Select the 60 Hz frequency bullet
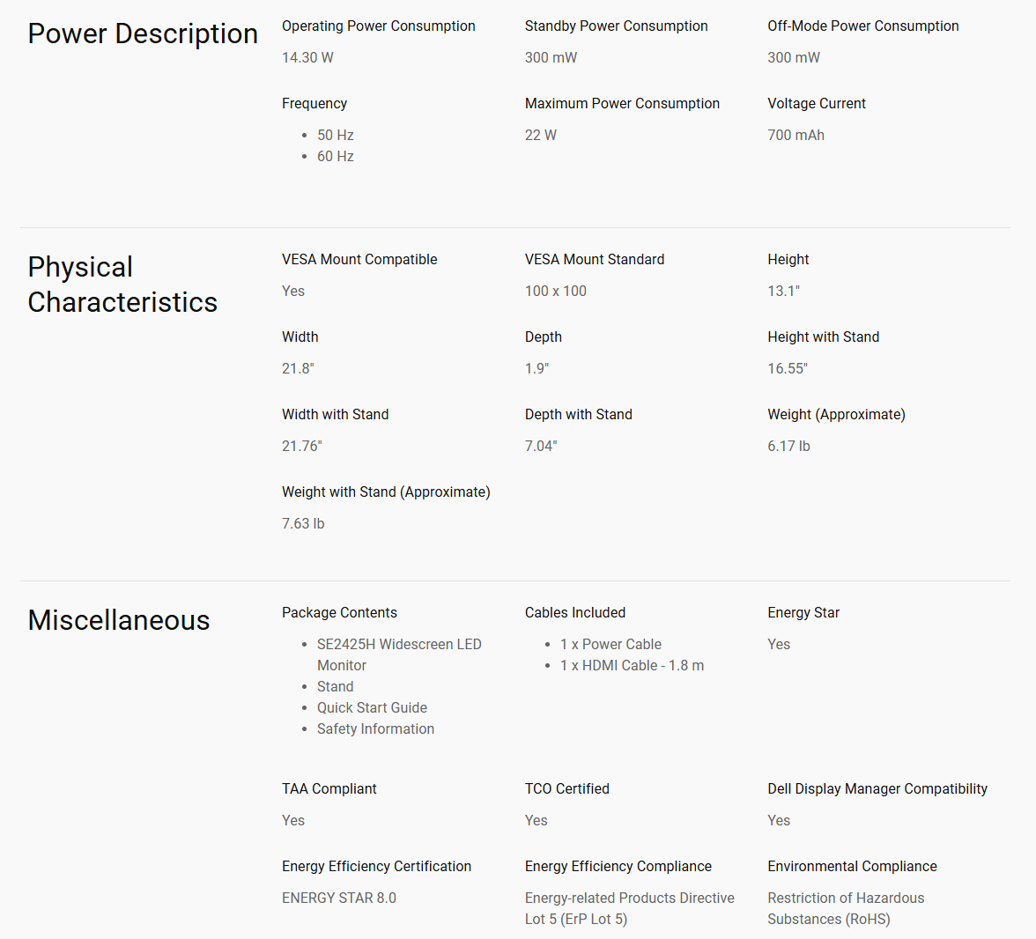The width and height of the screenshot is (1036, 939). tap(336, 156)
